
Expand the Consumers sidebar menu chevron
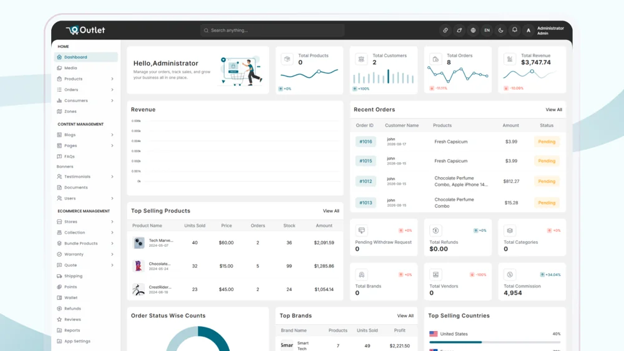pyautogui.click(x=112, y=100)
